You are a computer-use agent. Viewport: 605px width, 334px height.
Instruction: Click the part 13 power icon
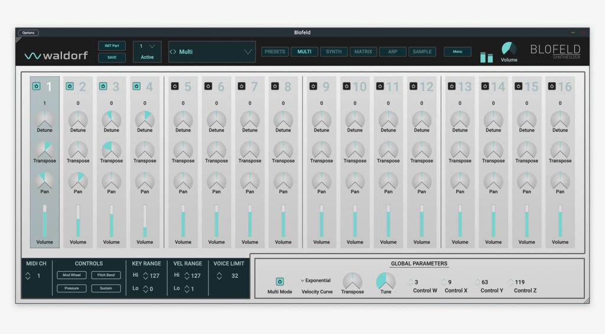tap(451, 86)
